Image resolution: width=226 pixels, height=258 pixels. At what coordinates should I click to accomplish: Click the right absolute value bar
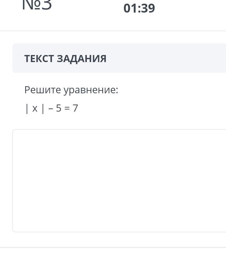[x=43, y=108]
